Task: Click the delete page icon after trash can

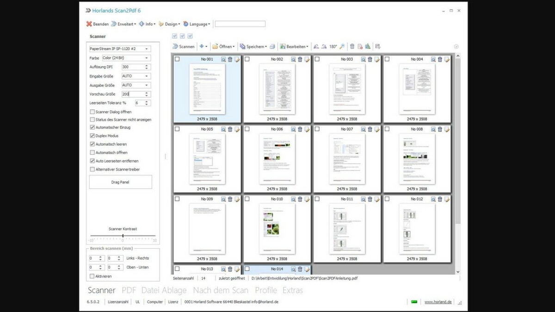Action: pos(360,47)
